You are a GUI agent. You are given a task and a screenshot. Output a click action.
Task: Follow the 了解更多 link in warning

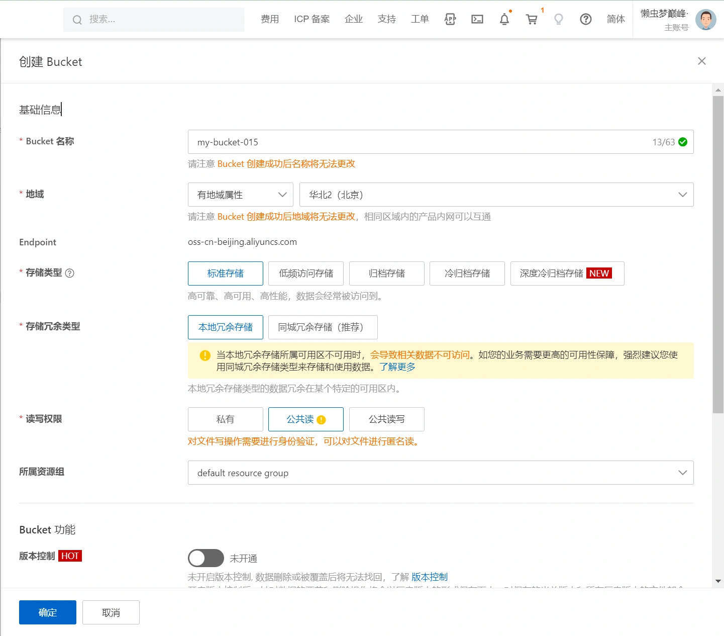[x=397, y=367]
